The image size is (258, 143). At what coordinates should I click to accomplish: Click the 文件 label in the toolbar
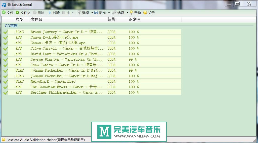(x=10, y=13)
